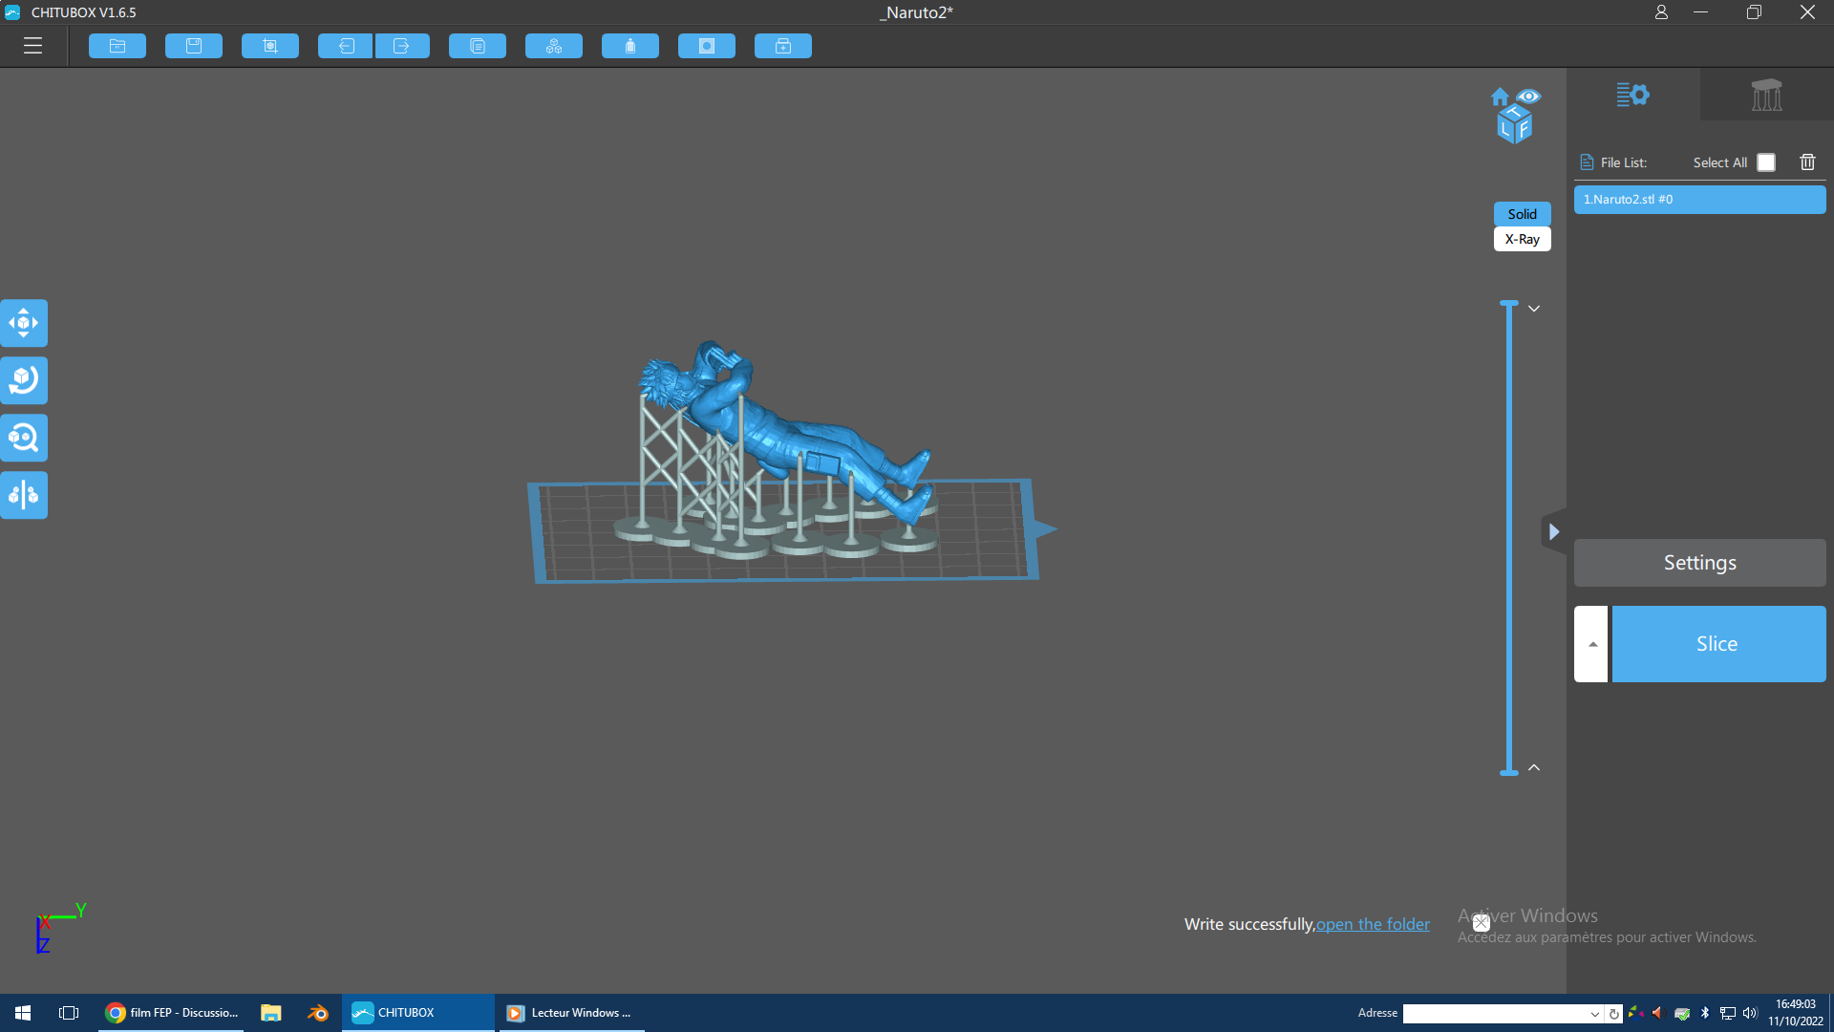Click the Copy model toolbar icon

478,46
